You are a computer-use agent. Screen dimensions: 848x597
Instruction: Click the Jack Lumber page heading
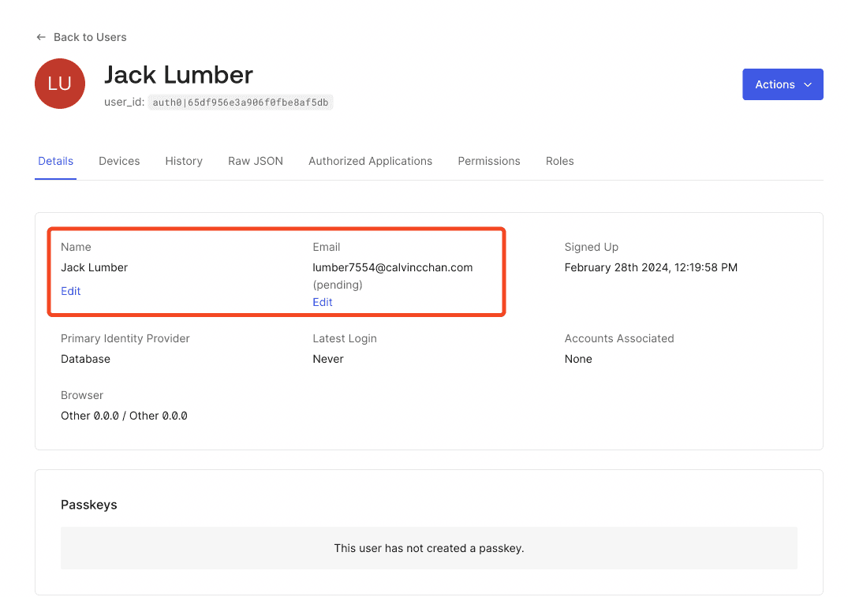tap(178, 75)
